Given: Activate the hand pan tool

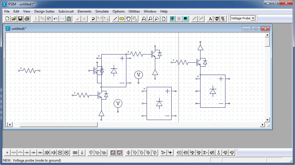Looking at the screenshot, I should tap(128, 19).
